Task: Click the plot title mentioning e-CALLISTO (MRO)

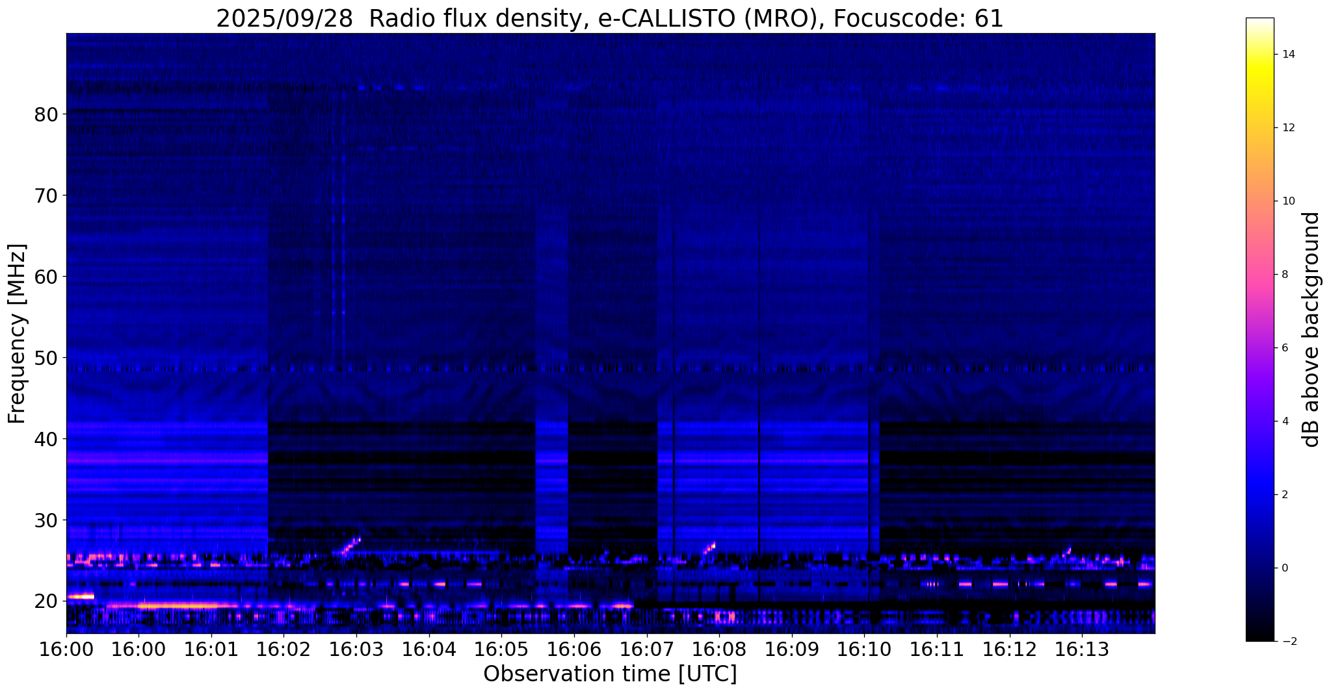Action: (x=610, y=19)
